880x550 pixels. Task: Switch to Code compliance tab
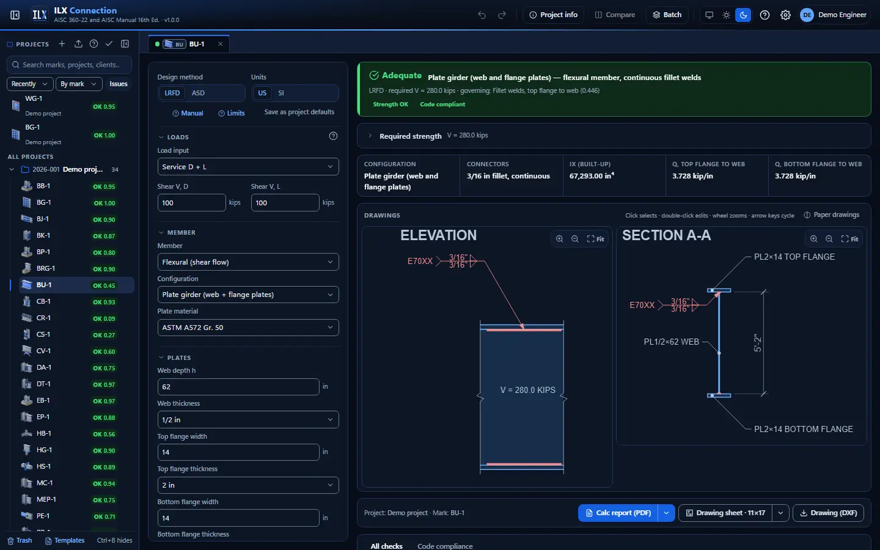click(445, 546)
